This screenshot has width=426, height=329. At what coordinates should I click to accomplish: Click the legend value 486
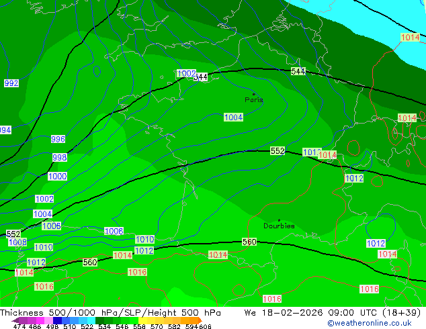(35, 326)
